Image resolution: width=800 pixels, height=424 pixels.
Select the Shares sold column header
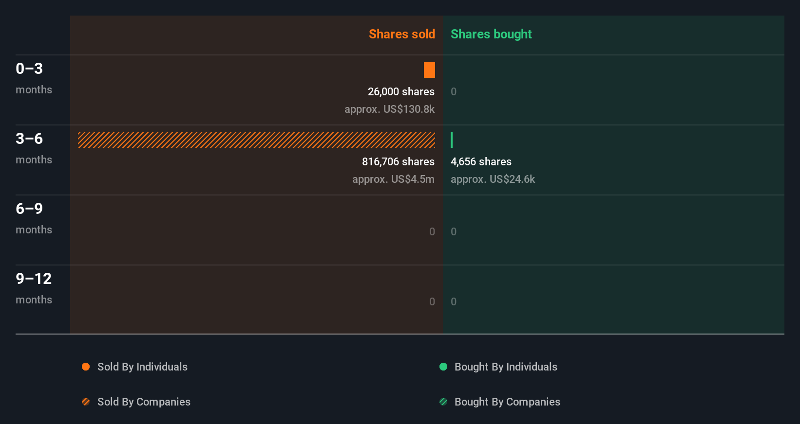click(x=401, y=34)
